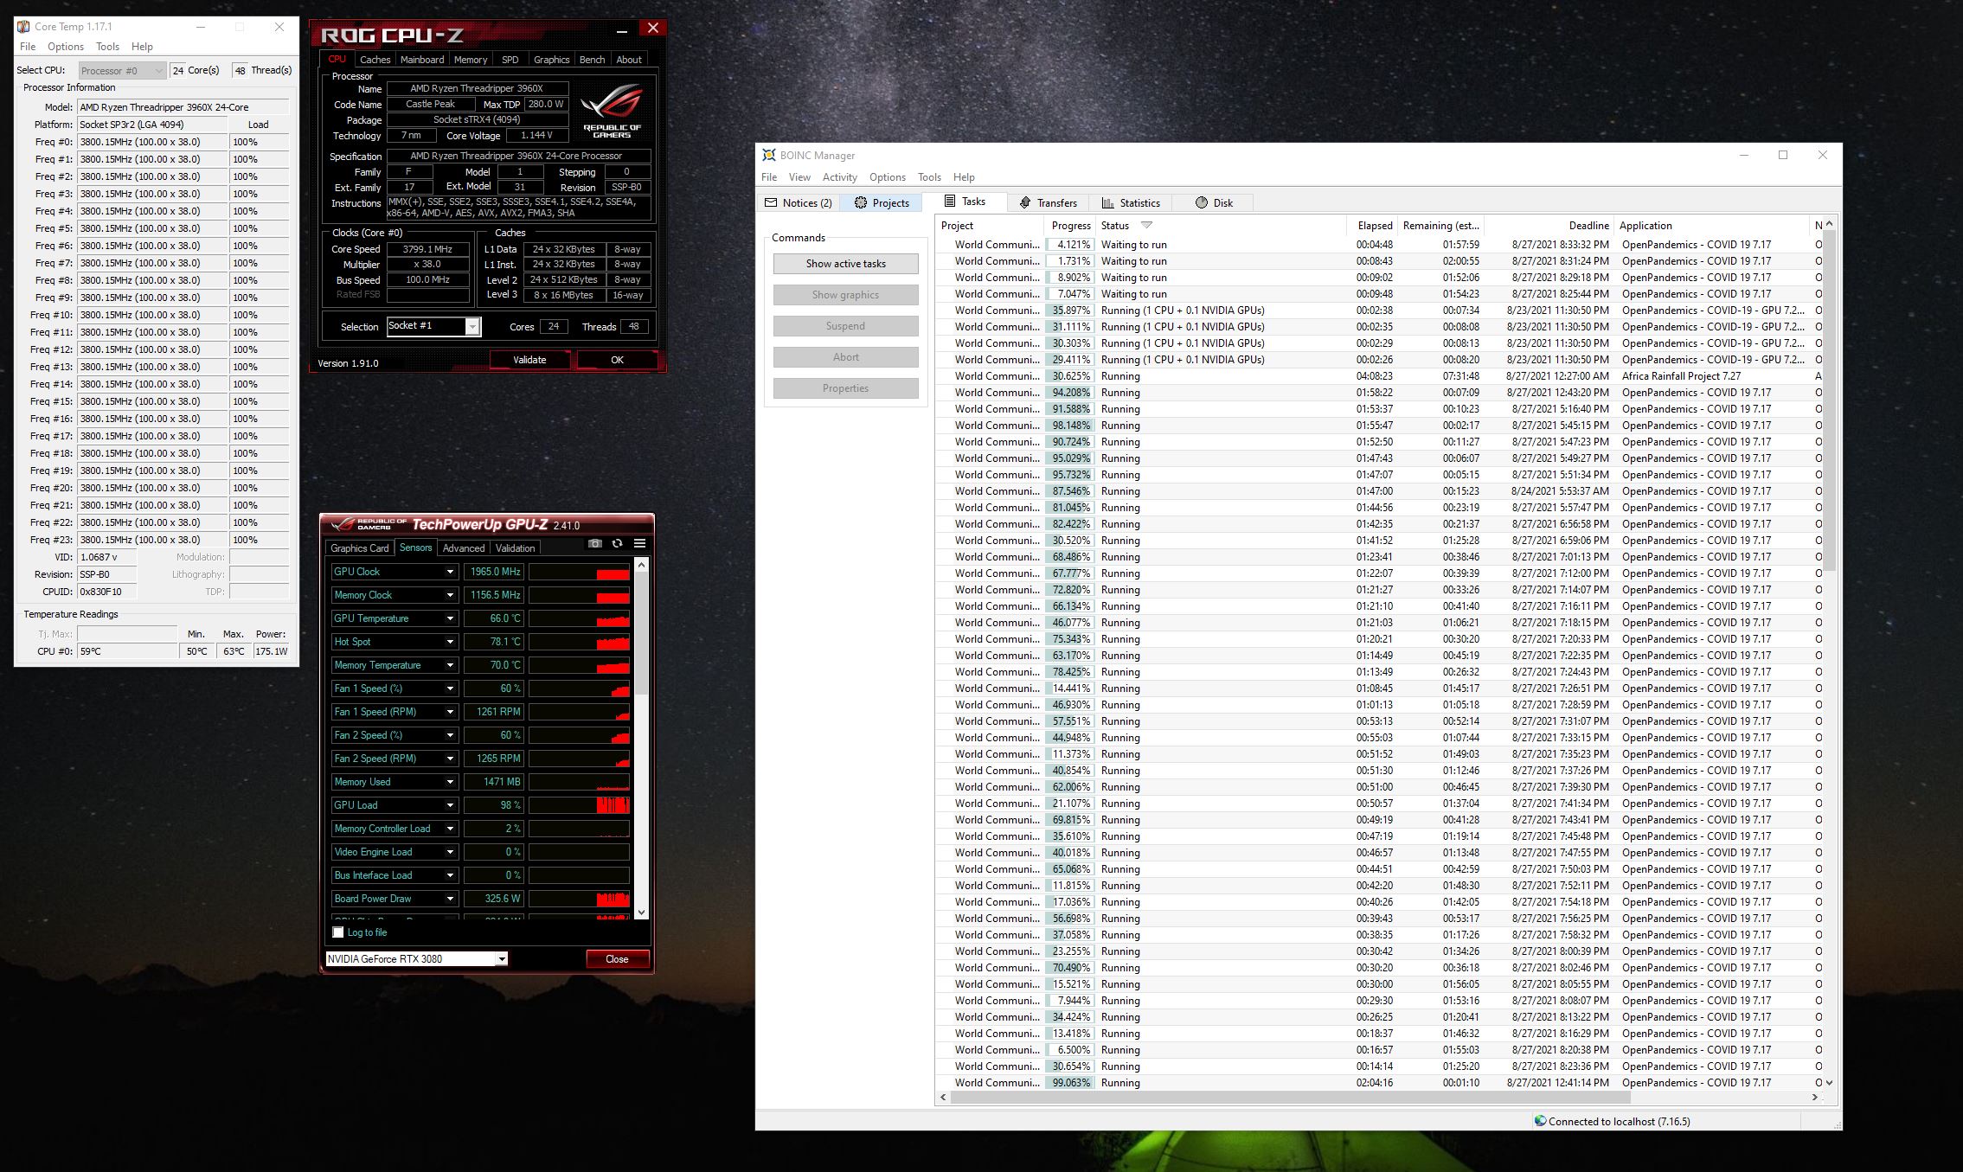Screen dimensions: 1963x1172
Task: Open GPU-Z Graphics Card tab
Action: 360,548
